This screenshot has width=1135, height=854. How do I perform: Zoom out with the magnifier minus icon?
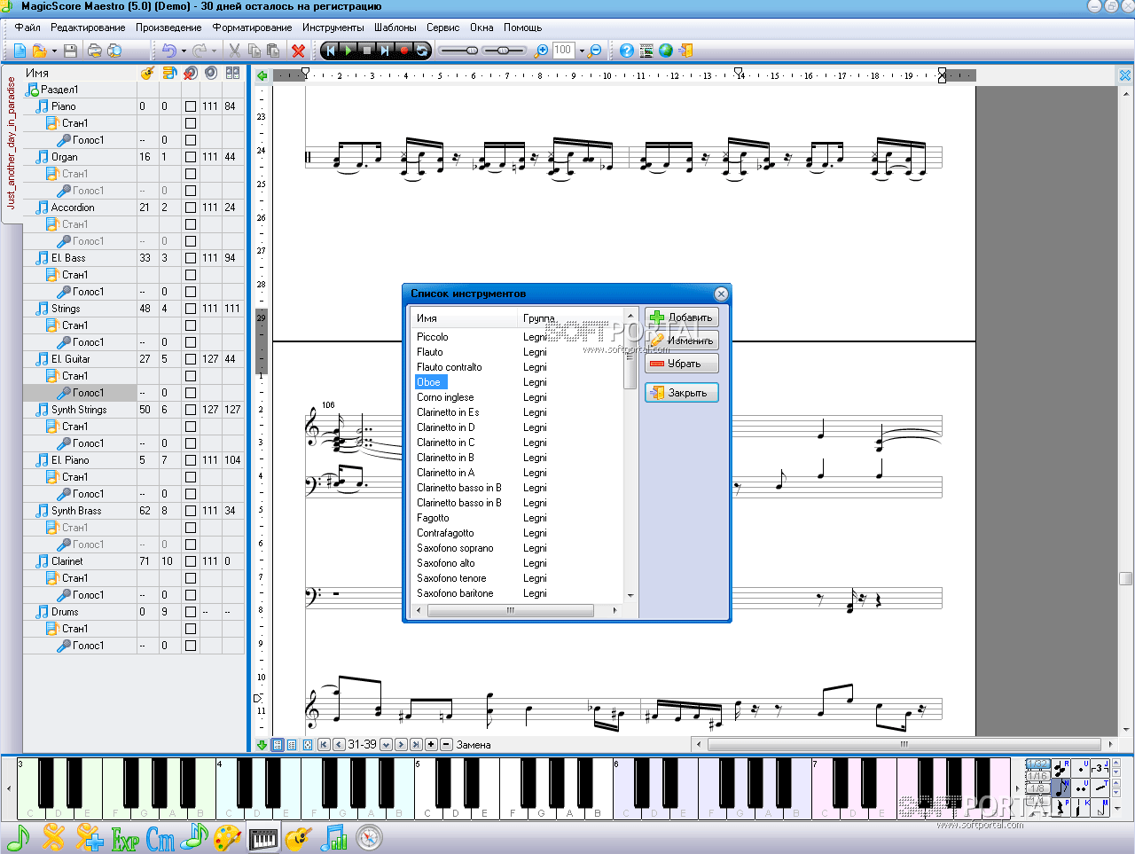tap(595, 51)
